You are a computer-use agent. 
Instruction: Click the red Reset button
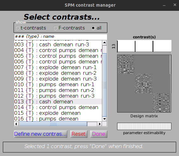79,134
